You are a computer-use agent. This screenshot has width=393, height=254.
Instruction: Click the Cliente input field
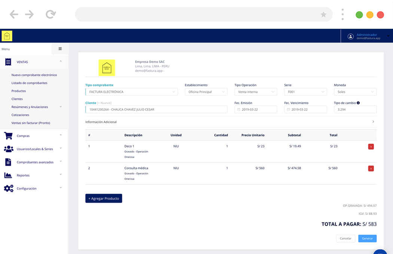click(156, 109)
